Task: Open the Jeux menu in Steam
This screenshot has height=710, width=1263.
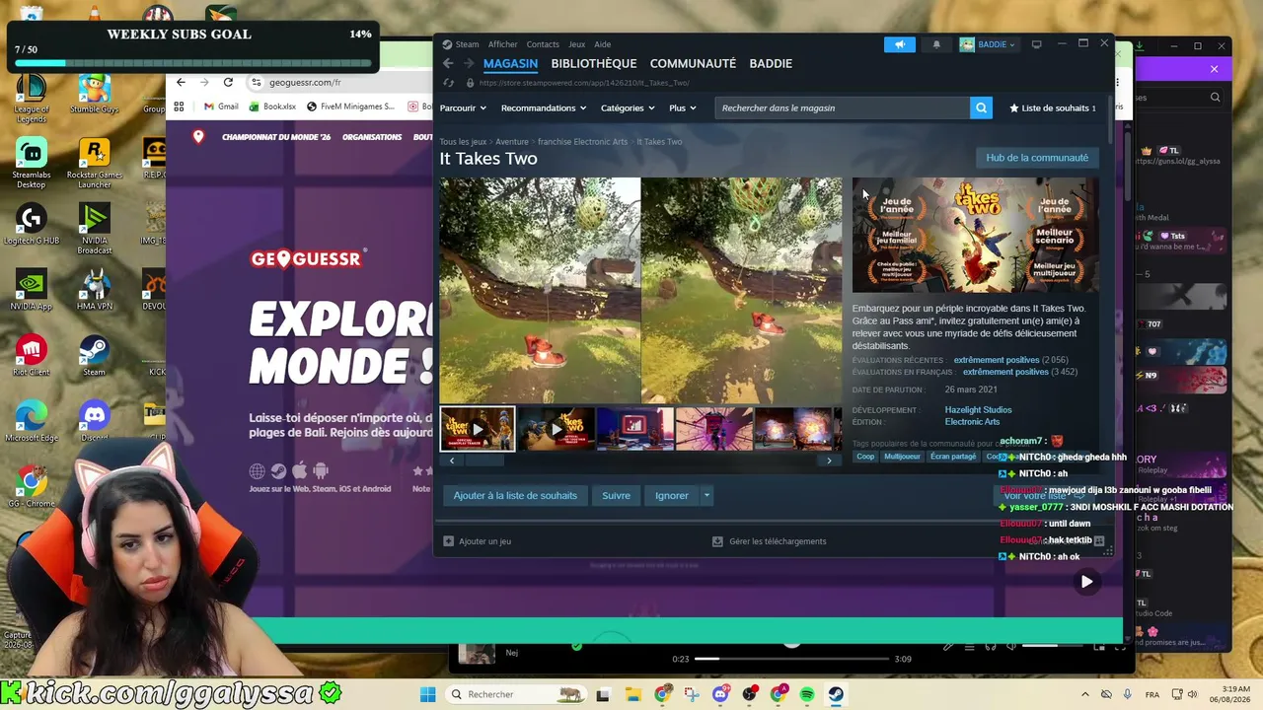Action: (x=576, y=44)
